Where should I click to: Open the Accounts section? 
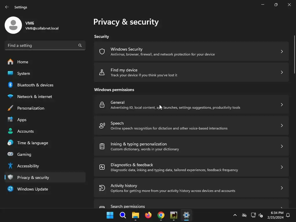(x=45, y=131)
